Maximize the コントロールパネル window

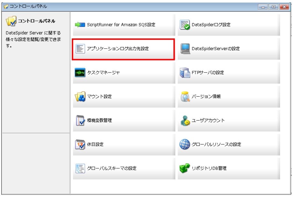pos(274,7)
